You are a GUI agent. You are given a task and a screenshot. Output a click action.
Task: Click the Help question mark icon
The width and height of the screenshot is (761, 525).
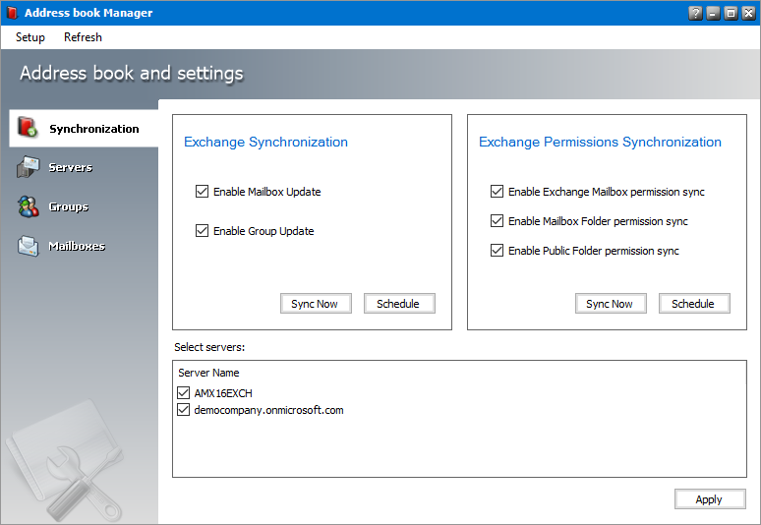696,13
